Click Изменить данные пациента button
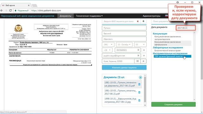Viewport: 203px width, 114px height. pyautogui.click(x=124, y=67)
